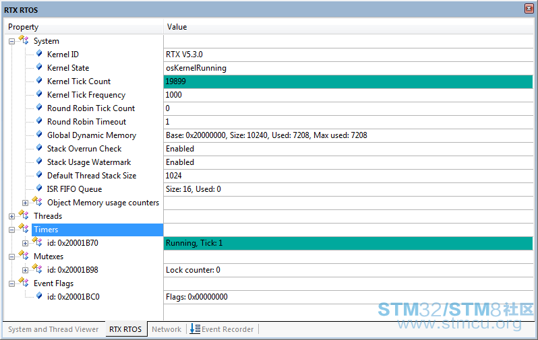Select the Kernel State row label
This screenshot has height=340, width=538.
pos(68,68)
